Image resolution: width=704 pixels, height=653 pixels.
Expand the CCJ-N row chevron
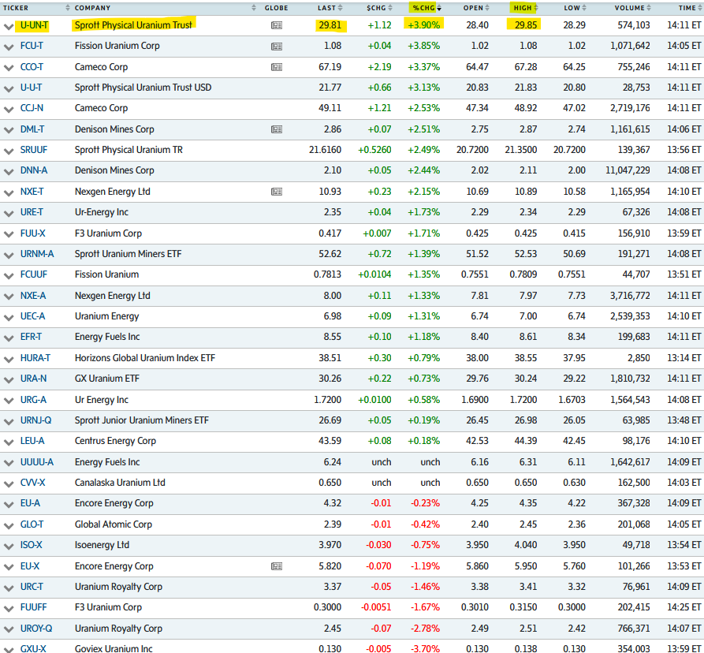(9, 109)
